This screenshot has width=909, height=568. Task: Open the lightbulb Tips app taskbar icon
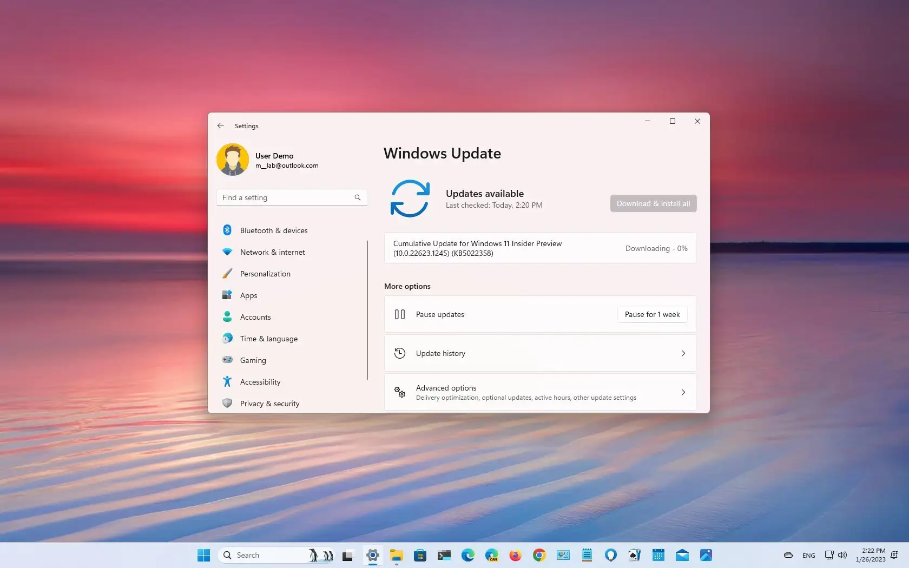(611, 555)
